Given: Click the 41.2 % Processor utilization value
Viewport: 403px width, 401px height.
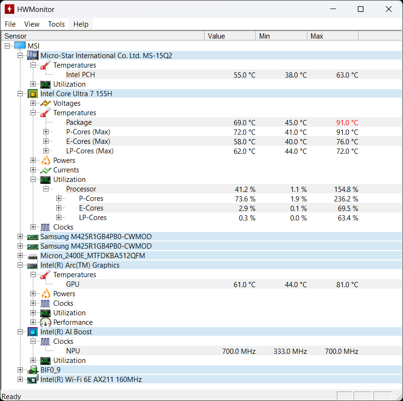Looking at the screenshot, I should coord(245,190).
